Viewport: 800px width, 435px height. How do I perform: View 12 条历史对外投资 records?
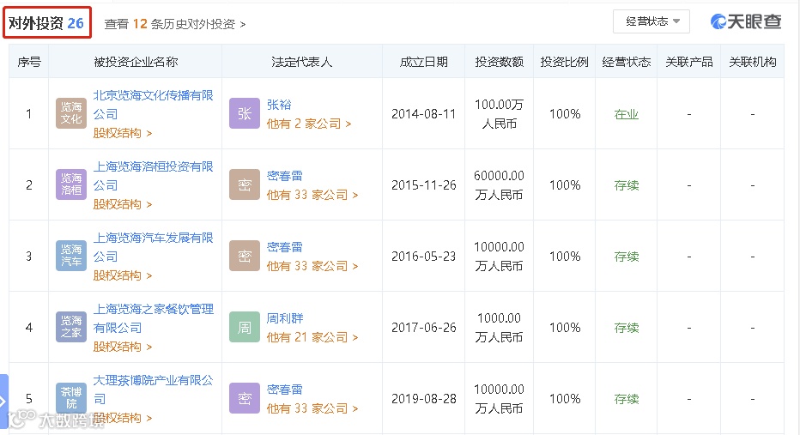coord(174,24)
